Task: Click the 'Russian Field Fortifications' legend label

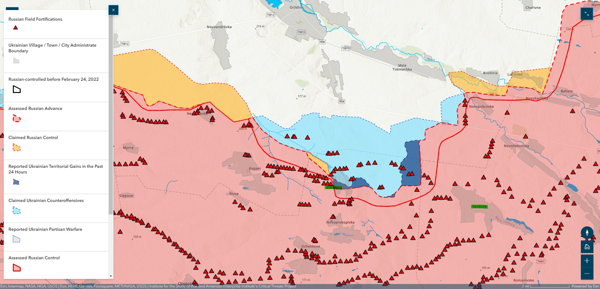Action: [35, 19]
